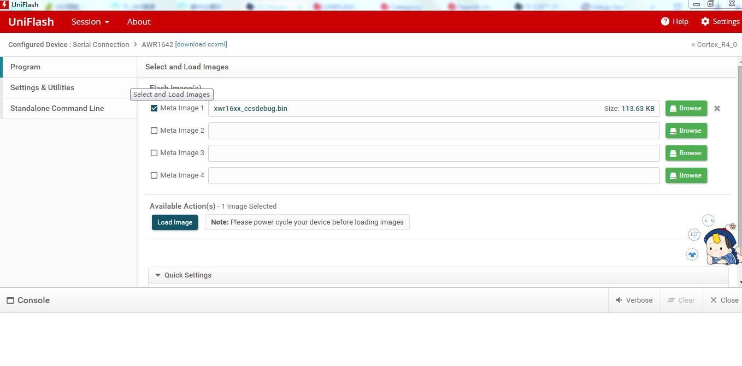This screenshot has width=742, height=366.
Task: Browse for the Meta Image 1 file
Action: tap(686, 108)
